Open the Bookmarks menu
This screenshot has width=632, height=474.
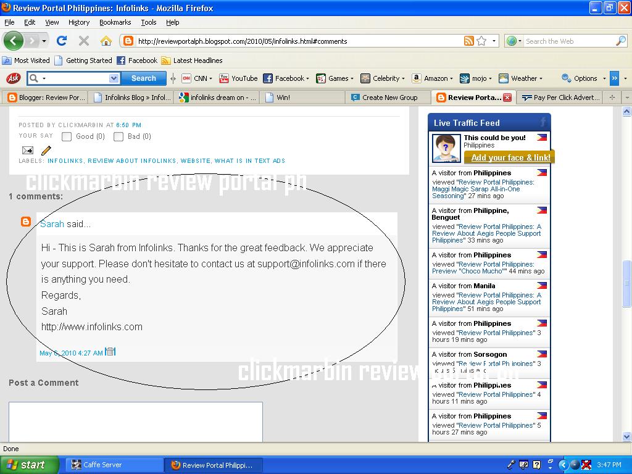point(115,22)
